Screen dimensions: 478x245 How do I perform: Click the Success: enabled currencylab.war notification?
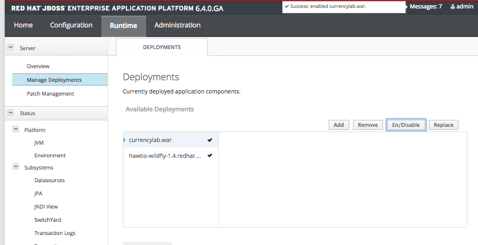pos(344,7)
